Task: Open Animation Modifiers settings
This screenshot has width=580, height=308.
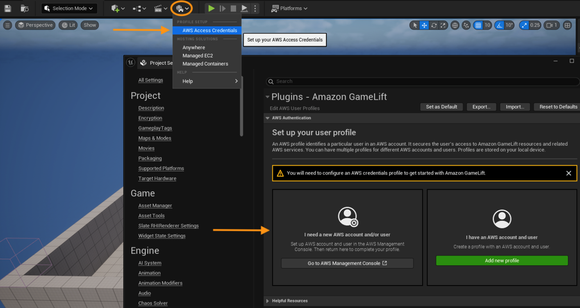Action: (x=160, y=283)
